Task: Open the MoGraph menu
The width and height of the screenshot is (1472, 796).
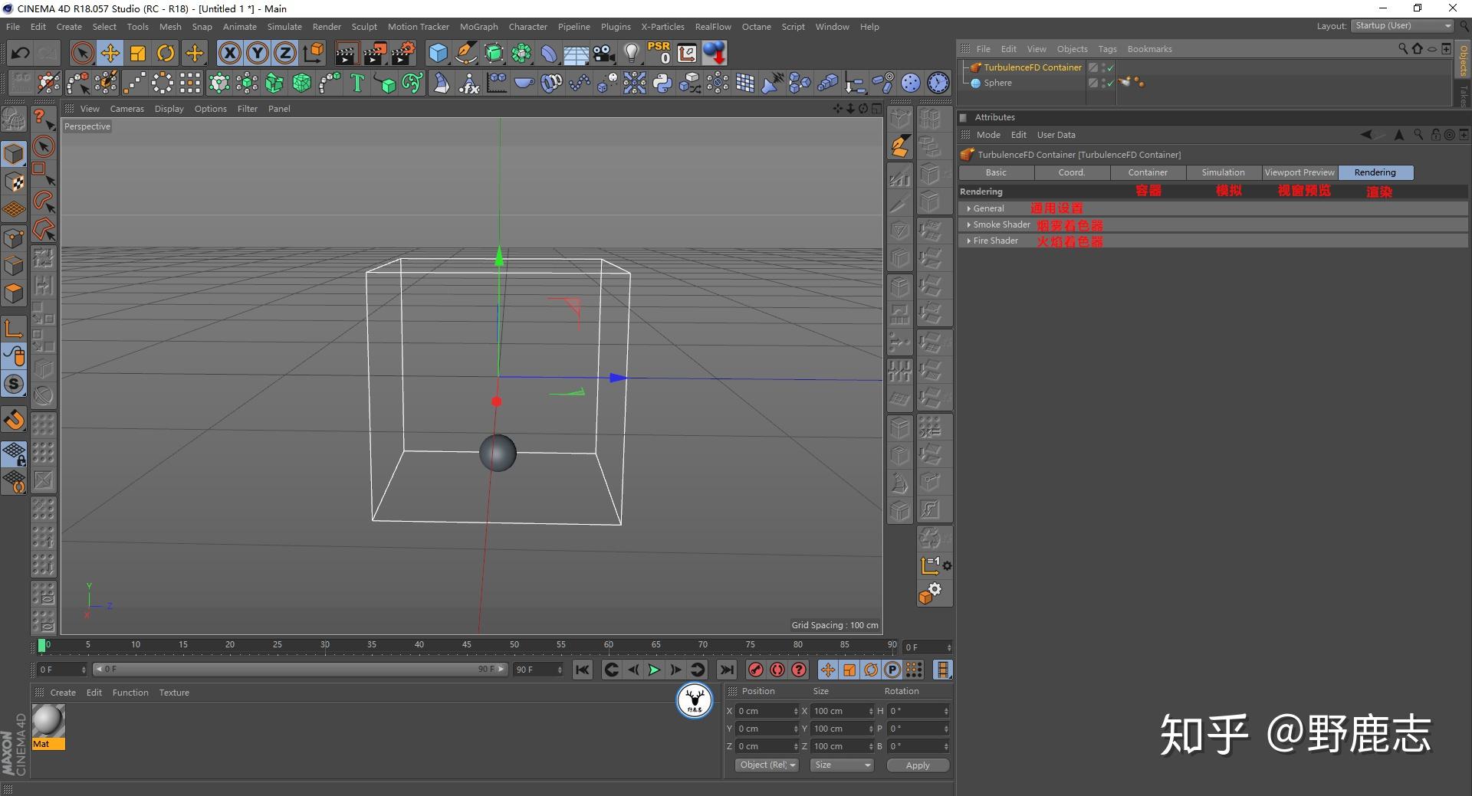Action: 478,27
